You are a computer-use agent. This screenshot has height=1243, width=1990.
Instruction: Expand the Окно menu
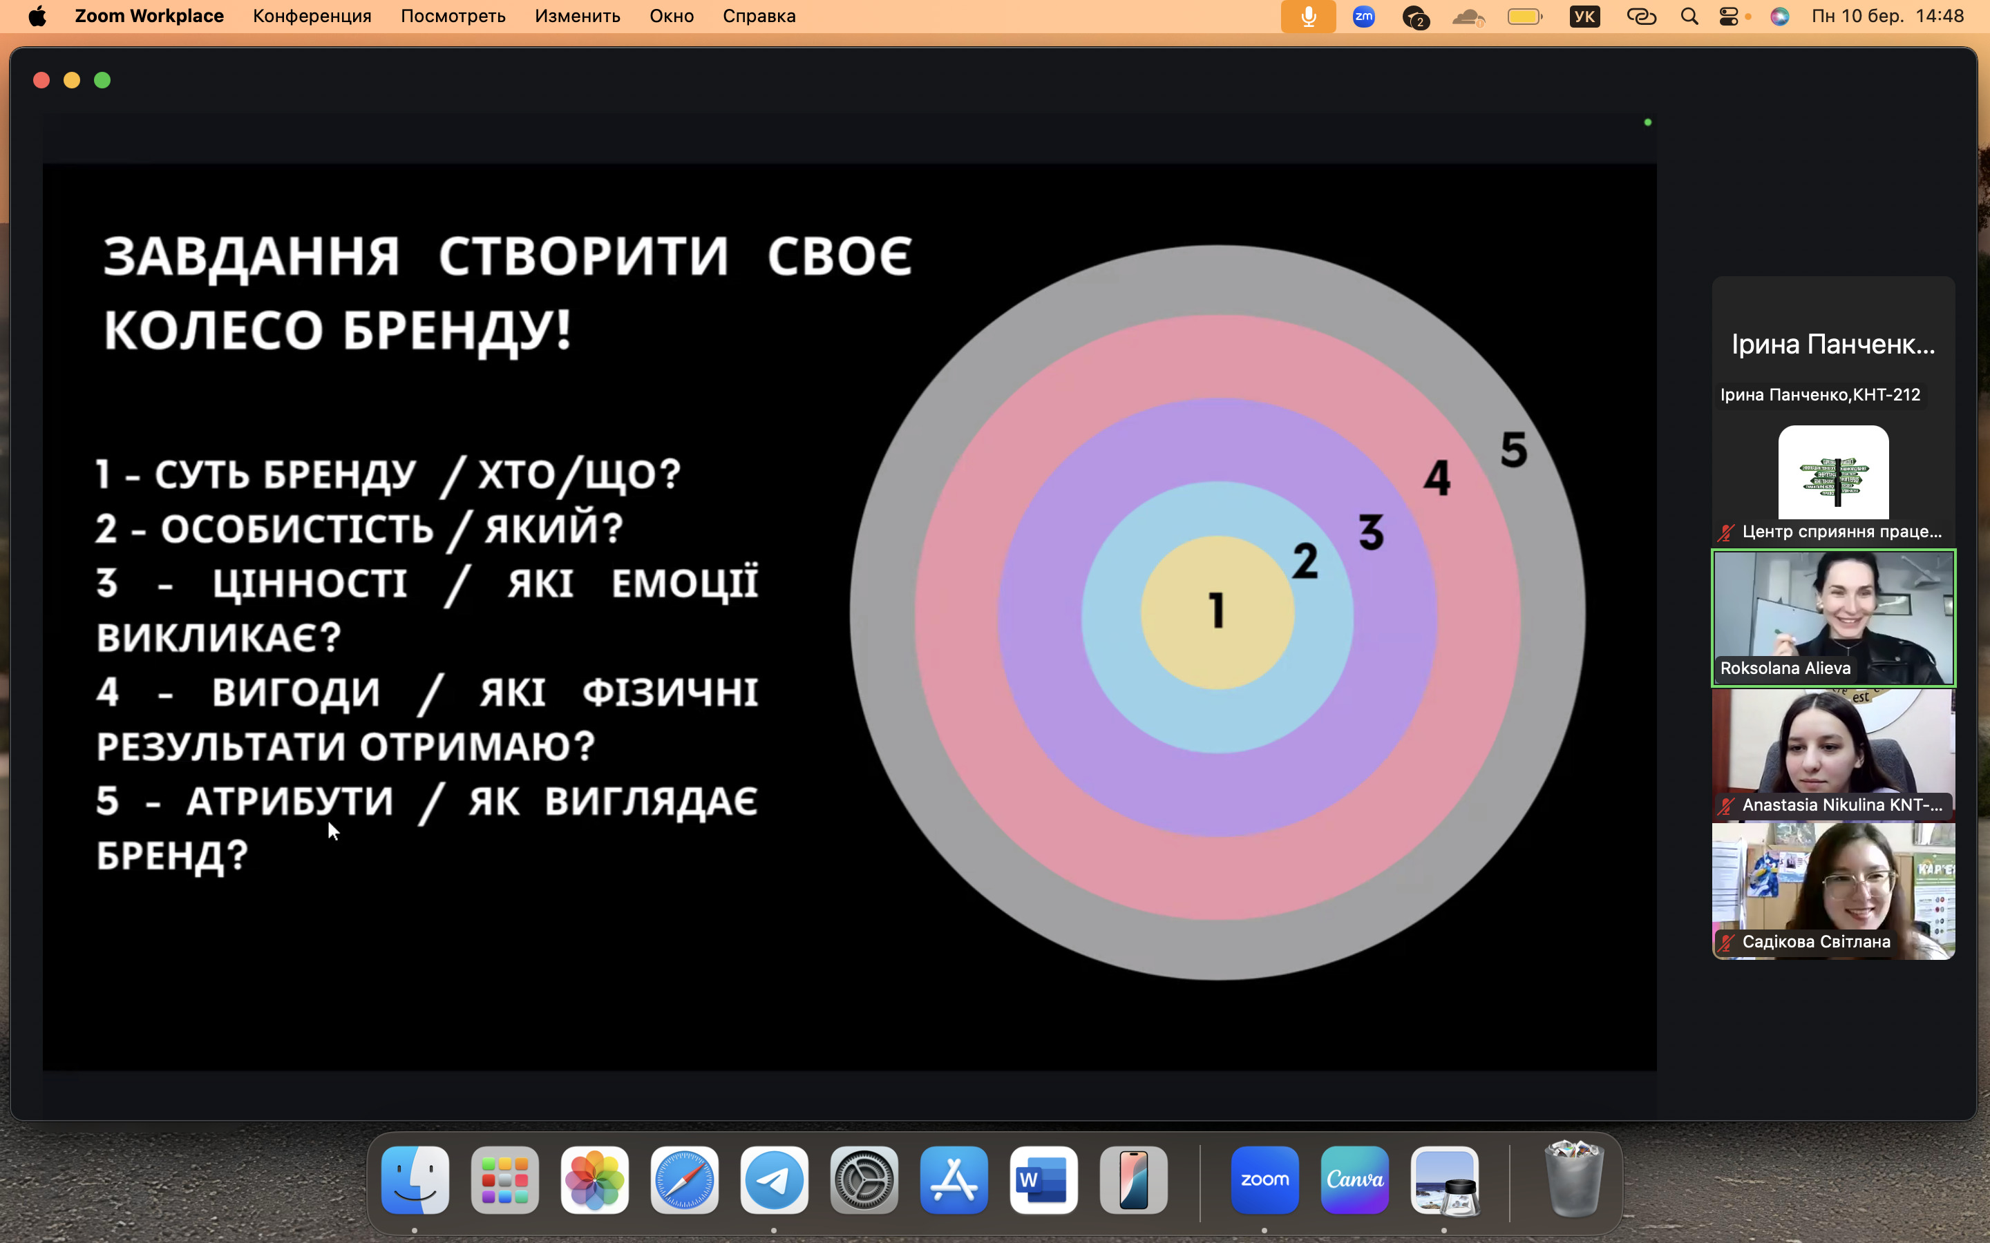pos(671,17)
